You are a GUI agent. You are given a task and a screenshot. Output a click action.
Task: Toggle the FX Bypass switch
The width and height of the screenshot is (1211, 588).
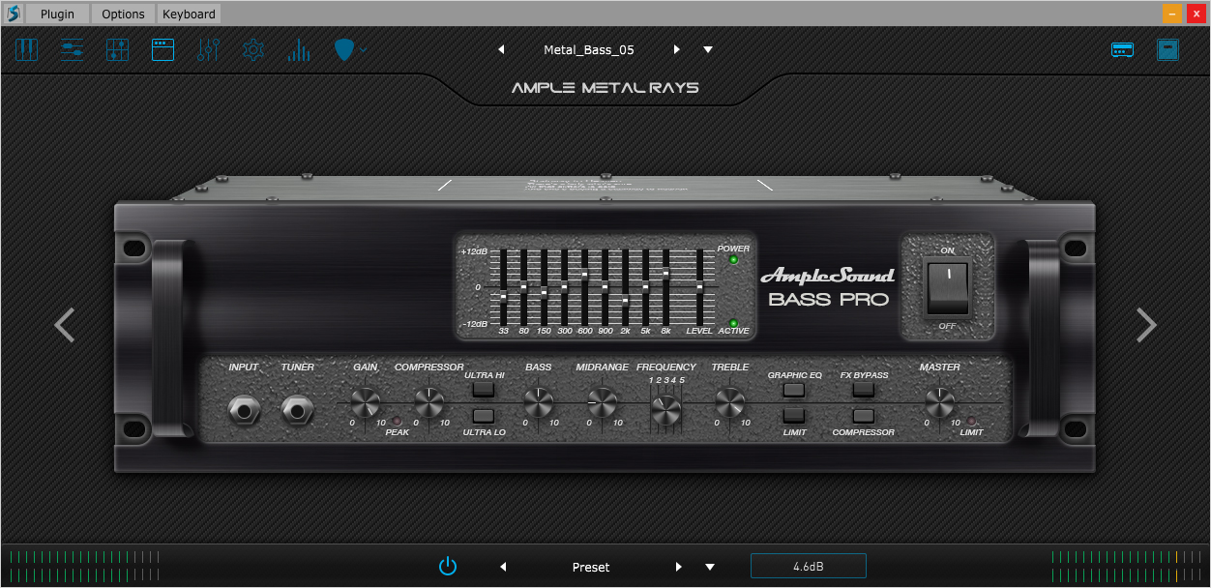[x=864, y=390]
